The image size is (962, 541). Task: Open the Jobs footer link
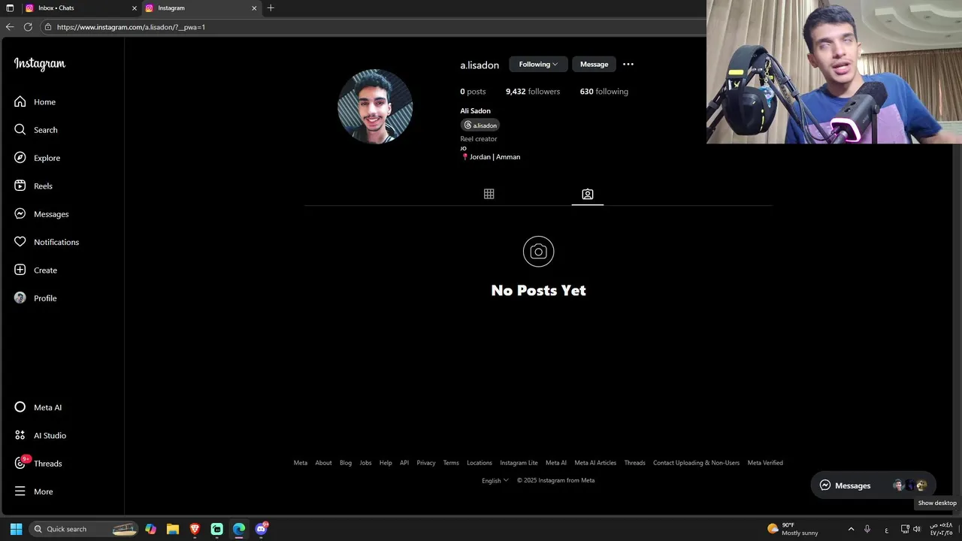(365, 463)
